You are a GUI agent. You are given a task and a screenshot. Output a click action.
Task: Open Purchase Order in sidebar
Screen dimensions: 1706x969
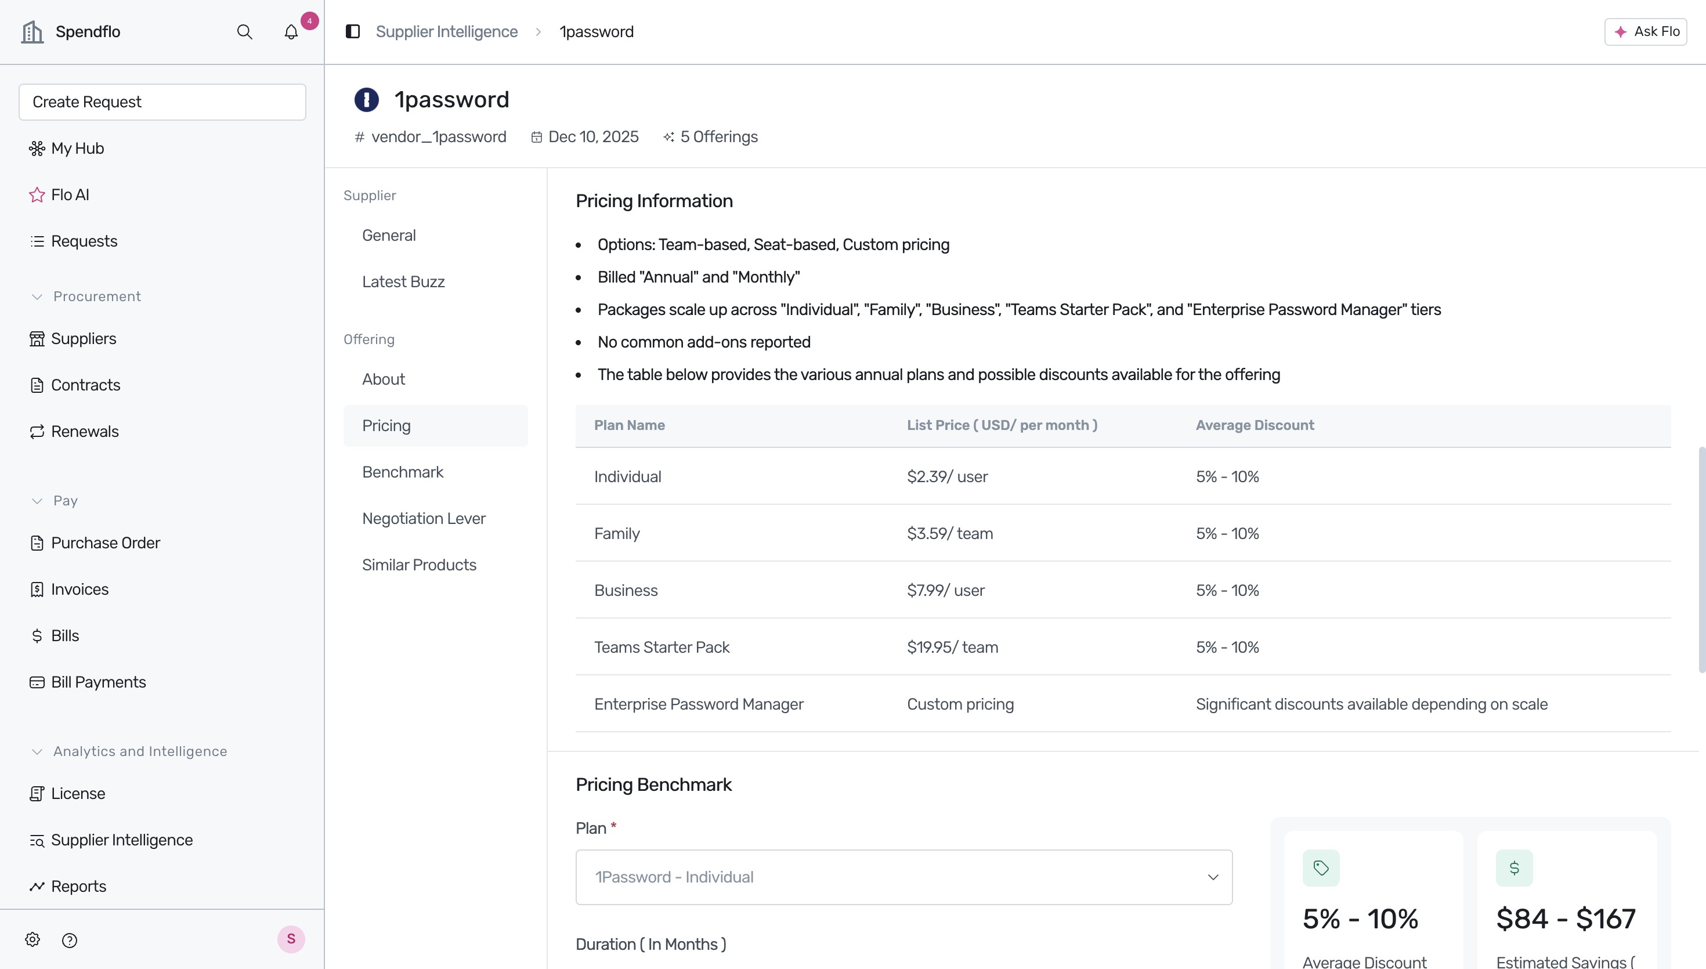pos(105,543)
